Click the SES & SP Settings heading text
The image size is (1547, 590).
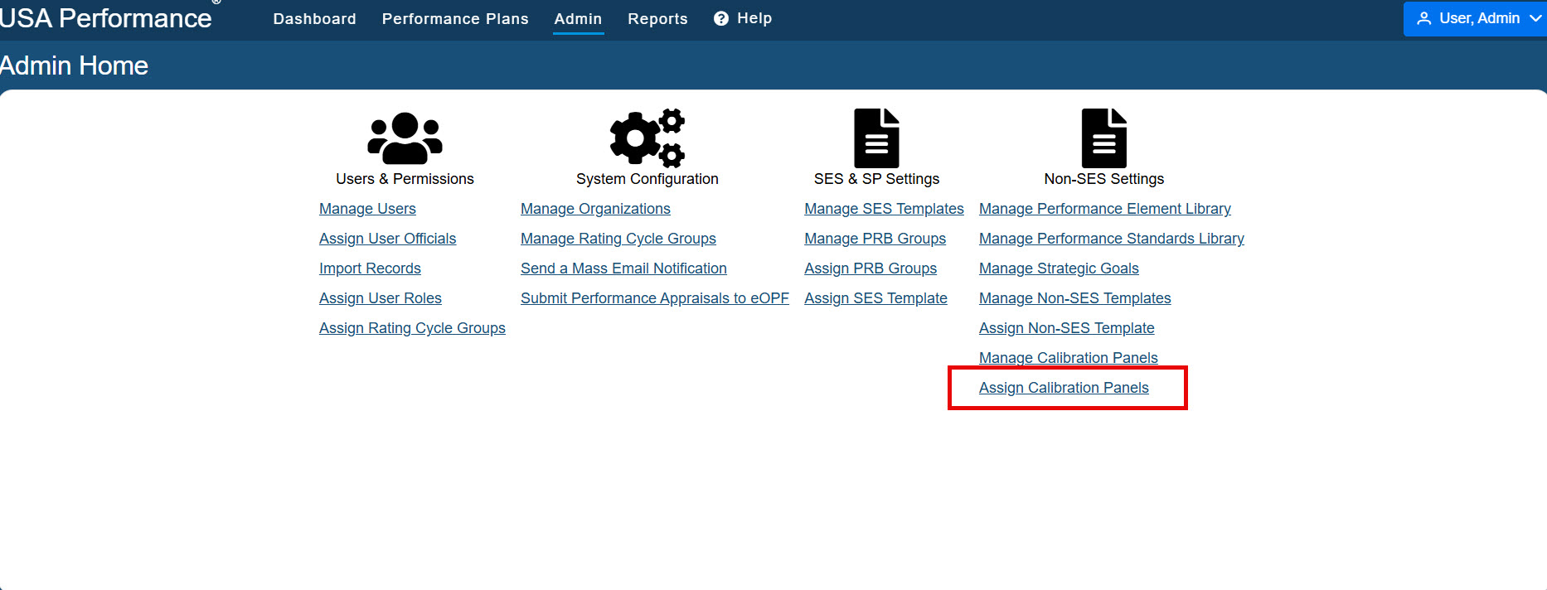876,179
